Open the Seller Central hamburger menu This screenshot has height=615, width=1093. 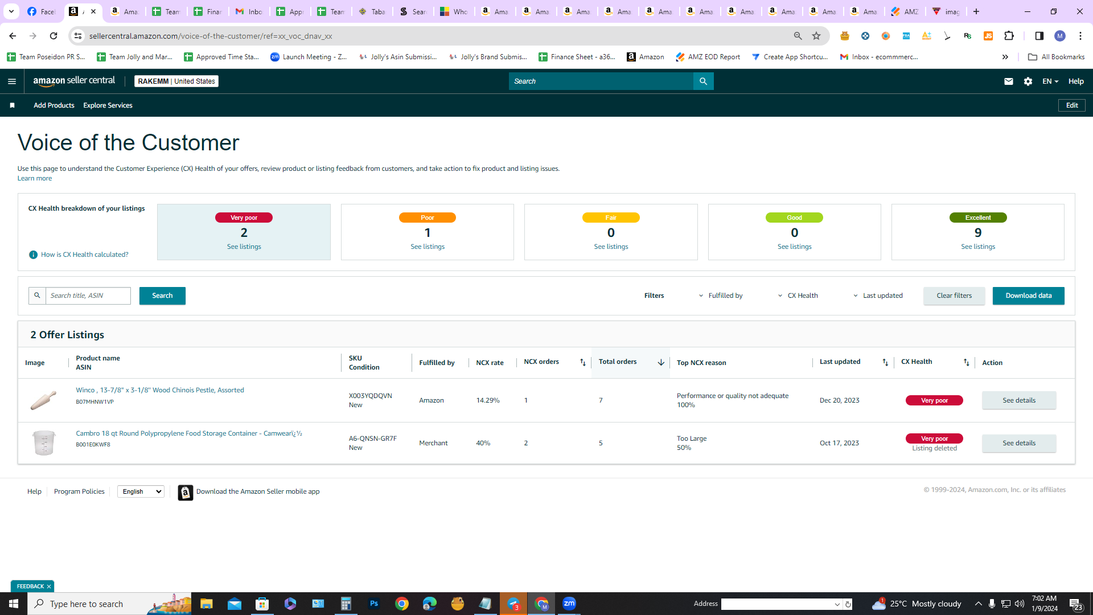pos(12,81)
